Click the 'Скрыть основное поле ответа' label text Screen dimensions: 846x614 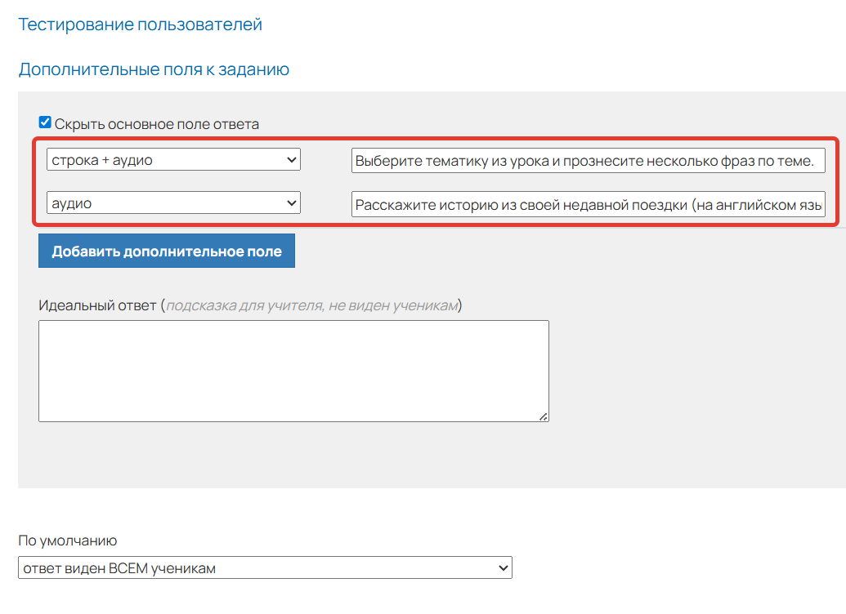pos(157,124)
